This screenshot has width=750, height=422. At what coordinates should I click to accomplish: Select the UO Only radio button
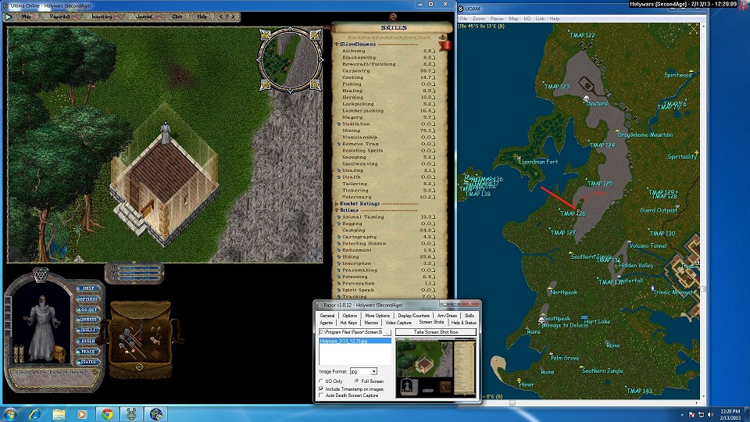coord(323,381)
